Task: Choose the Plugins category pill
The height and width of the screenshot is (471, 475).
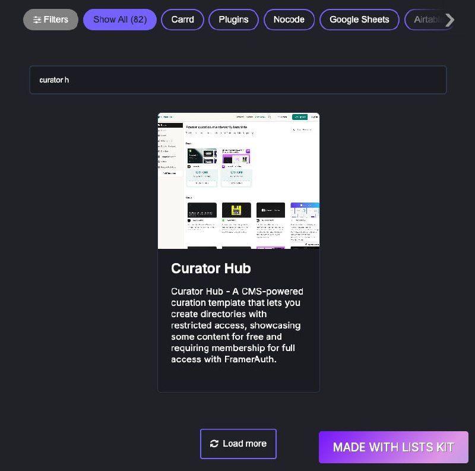Action: (233, 20)
